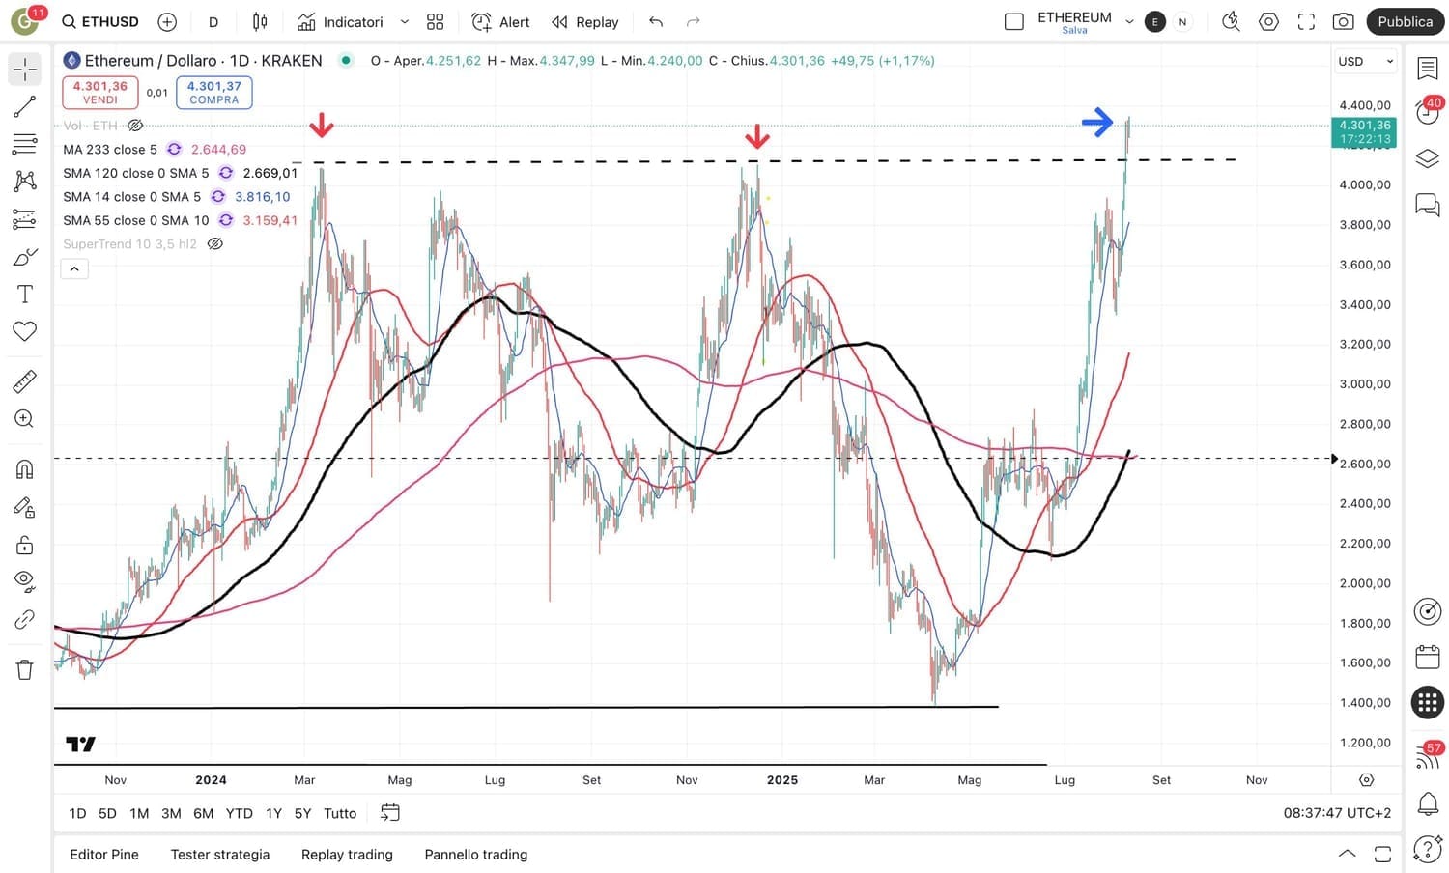The image size is (1449, 873).
Task: Create an Alert from top toolbar
Action: [x=500, y=21]
